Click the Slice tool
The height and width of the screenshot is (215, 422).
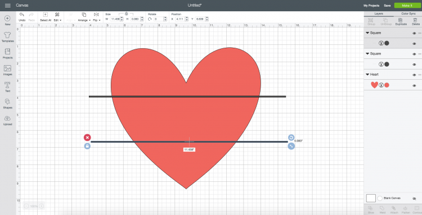tap(370, 210)
